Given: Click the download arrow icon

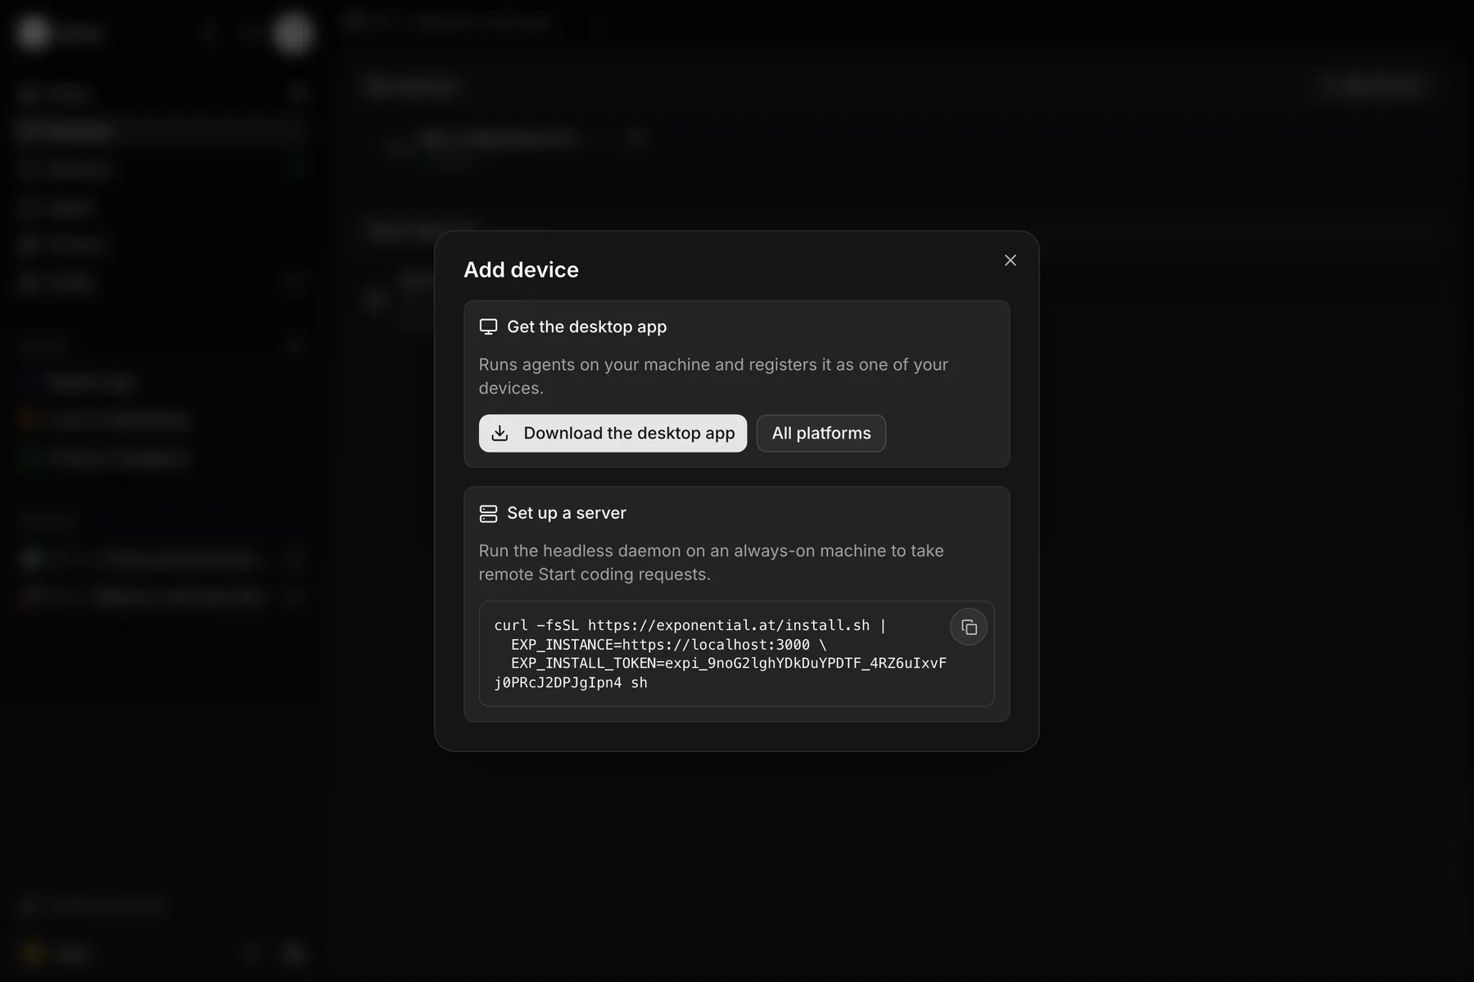Looking at the screenshot, I should 500,433.
